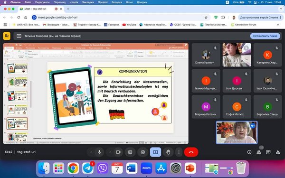Open meeting details info icon
The width and height of the screenshot is (285, 178).
click(x=249, y=152)
